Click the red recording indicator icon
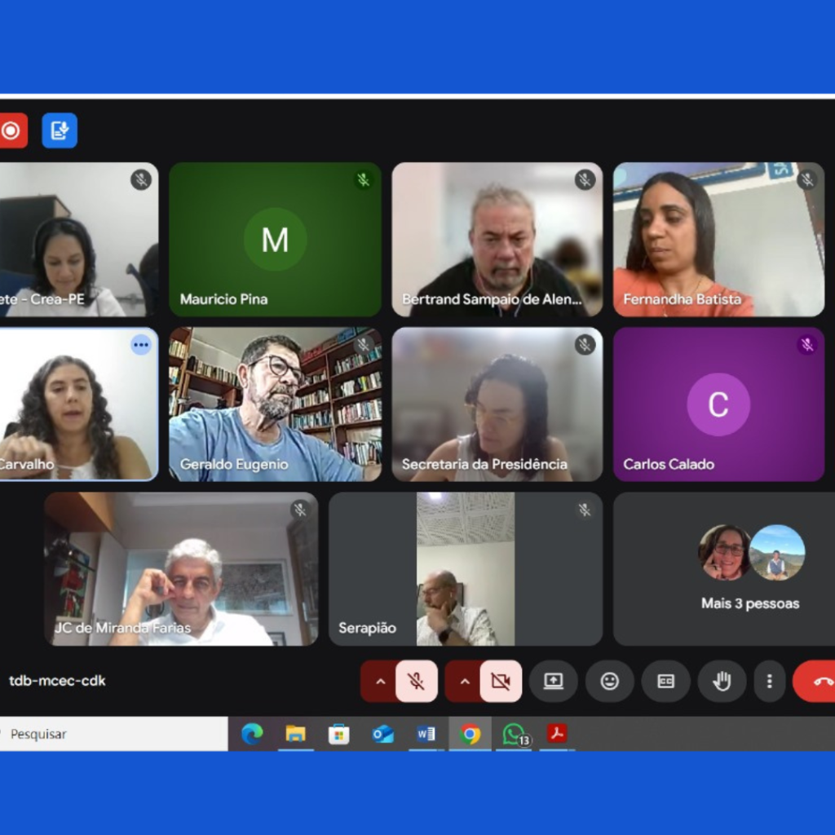The image size is (835, 835). tap(11, 130)
